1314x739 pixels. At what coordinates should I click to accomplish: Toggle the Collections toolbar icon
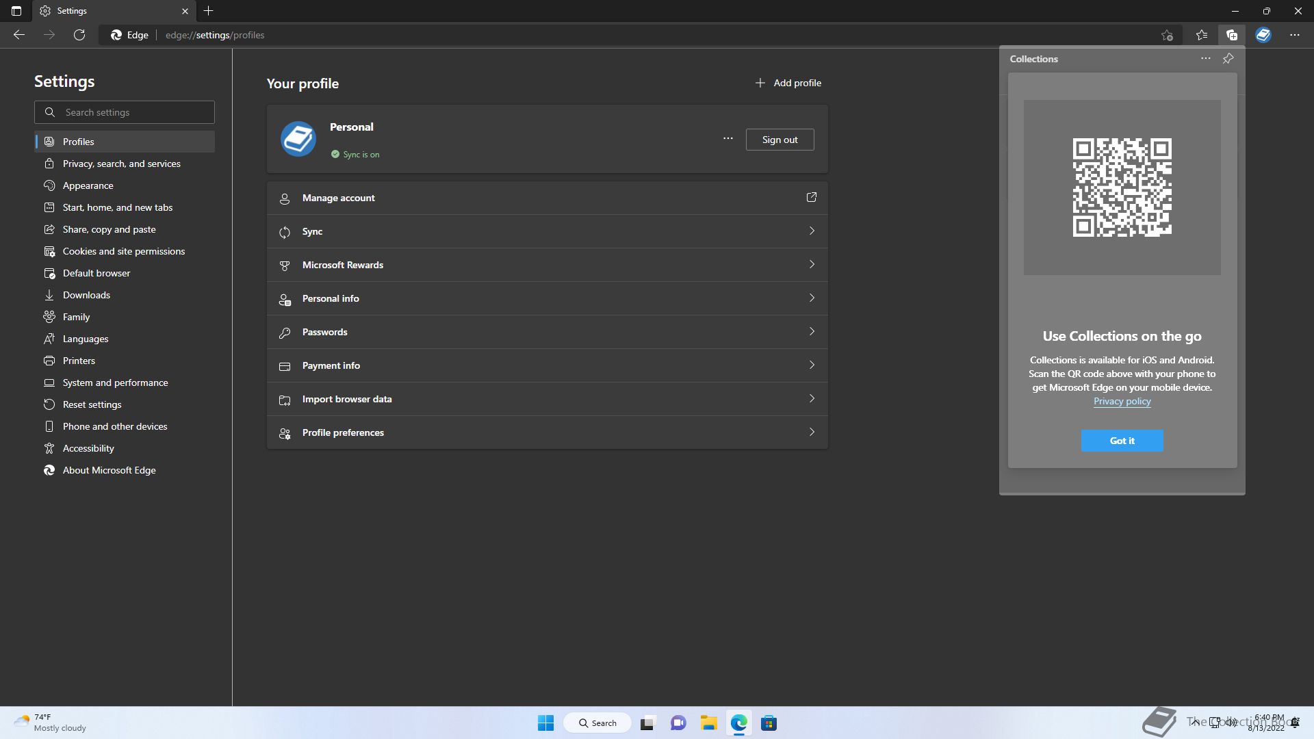pos(1232,35)
